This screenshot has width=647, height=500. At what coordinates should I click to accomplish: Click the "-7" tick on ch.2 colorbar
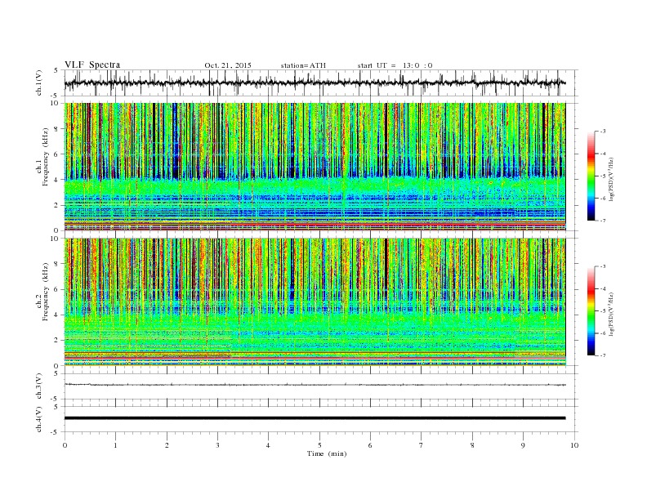(603, 355)
